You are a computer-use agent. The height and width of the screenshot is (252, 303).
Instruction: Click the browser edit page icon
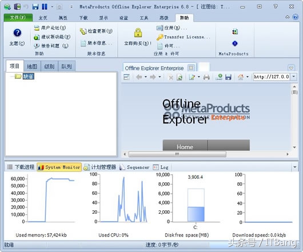(192, 77)
